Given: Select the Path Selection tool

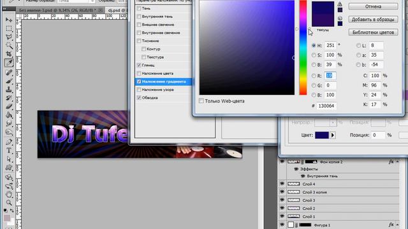Looking at the screenshot, I should click(x=8, y=159).
